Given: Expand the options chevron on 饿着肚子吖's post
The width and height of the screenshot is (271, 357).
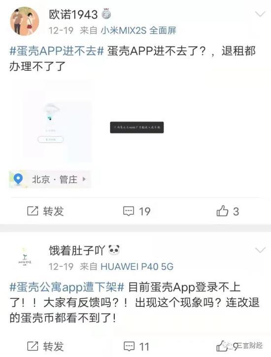Looking at the screenshot, I should pyautogui.click(x=260, y=250).
